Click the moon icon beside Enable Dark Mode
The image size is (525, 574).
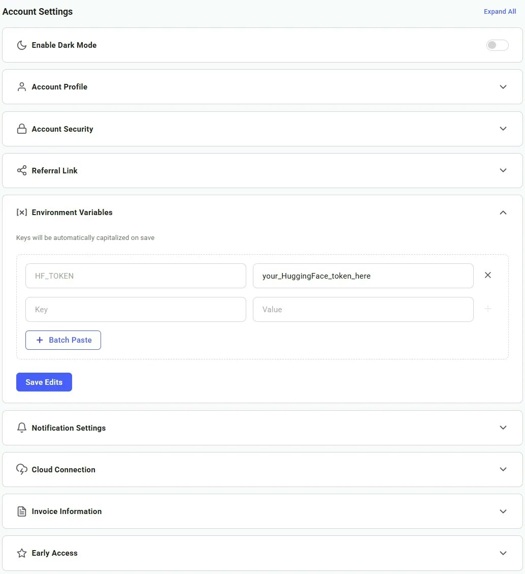coord(21,45)
